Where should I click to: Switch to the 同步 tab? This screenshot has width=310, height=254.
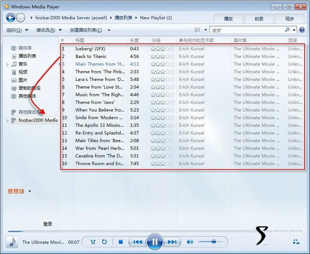(289, 19)
